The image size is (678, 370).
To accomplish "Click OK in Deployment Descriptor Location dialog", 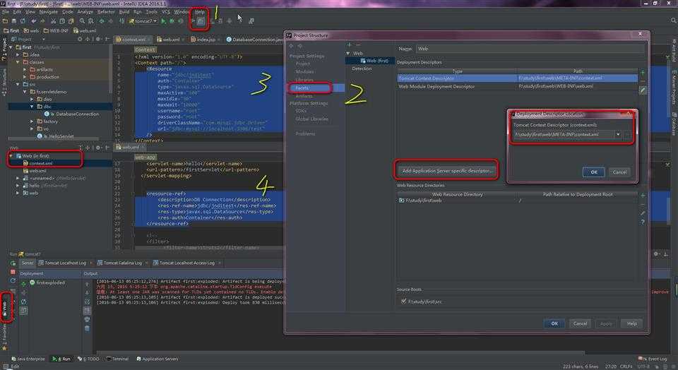I will 594,172.
